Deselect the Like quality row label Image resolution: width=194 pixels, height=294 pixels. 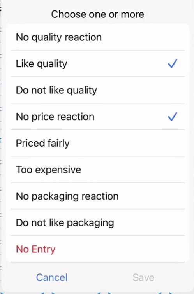point(42,64)
